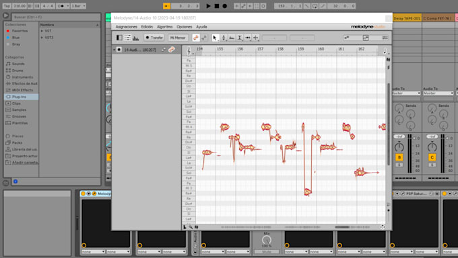Click the orange blob edit mode icon
Screen dimensions: 458x258
pyautogui.click(x=196, y=38)
